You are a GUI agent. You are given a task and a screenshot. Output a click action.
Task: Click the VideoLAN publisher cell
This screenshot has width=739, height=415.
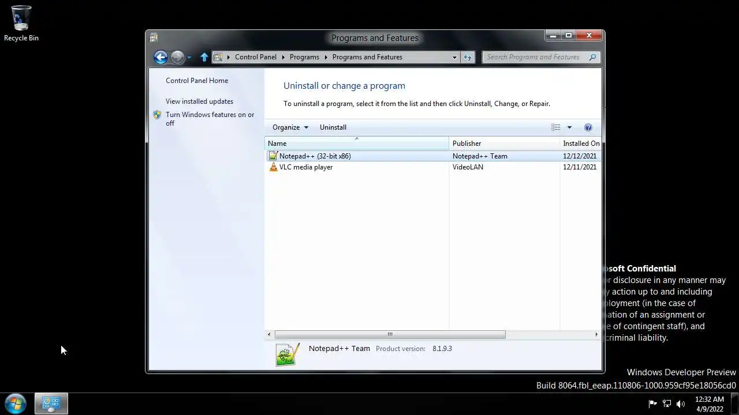click(468, 167)
